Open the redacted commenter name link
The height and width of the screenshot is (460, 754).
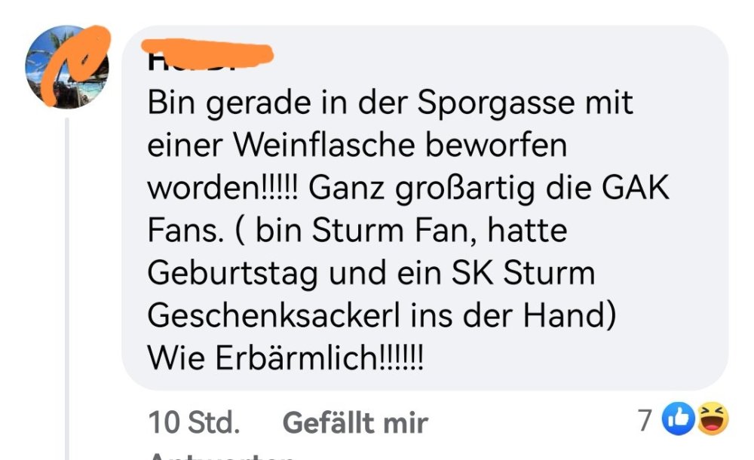208,54
